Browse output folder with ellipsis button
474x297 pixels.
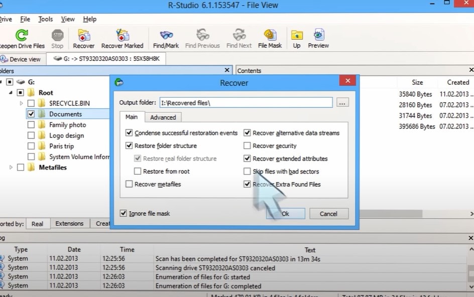342,102
